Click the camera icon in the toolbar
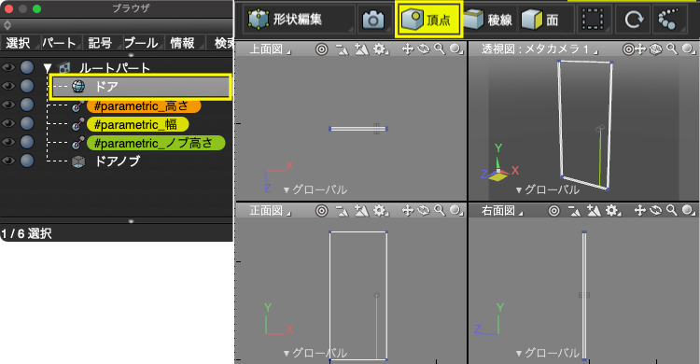700x364 pixels. (x=373, y=20)
